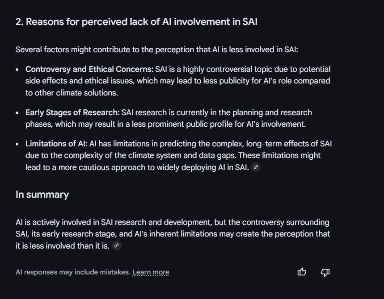This screenshot has width=384, height=299.
Task: Open the Learn more link
Action: pos(151,272)
